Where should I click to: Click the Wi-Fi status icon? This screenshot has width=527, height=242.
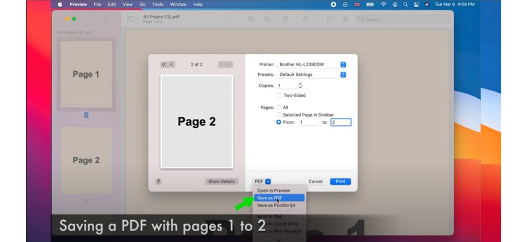(x=383, y=4)
